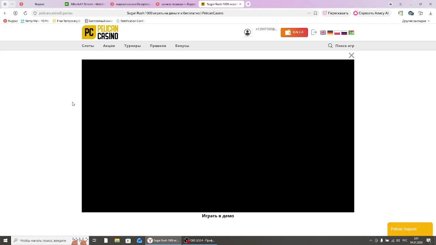The width and height of the screenshot is (436, 245).
Task: Switch to the казино пеликан tab
Action: pos(176,4)
